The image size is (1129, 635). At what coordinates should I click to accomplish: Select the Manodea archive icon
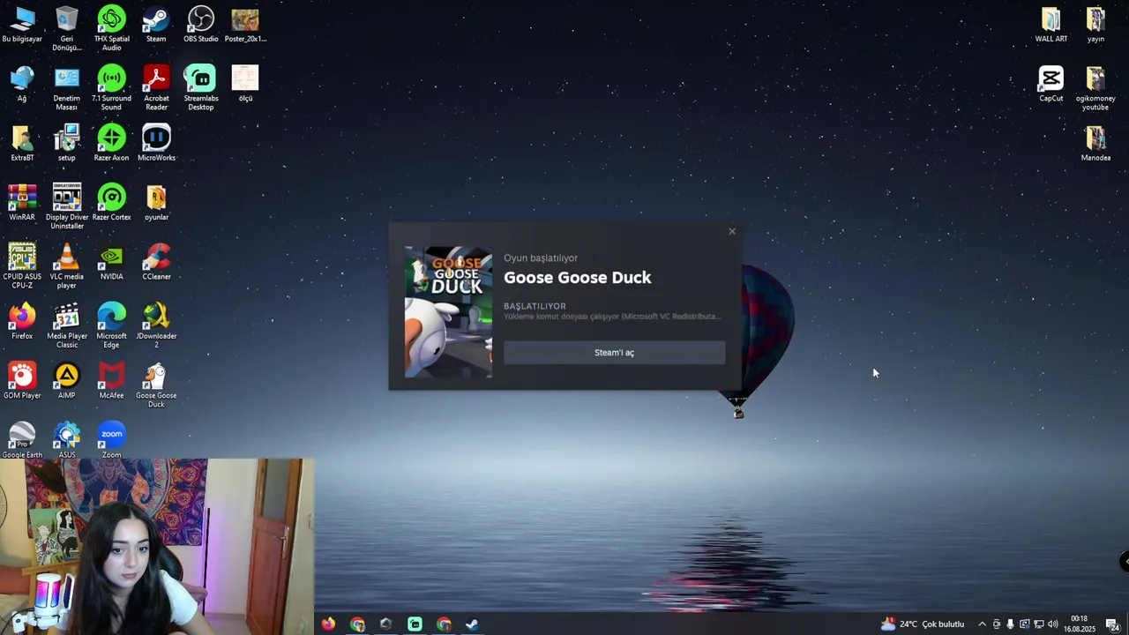click(1095, 143)
